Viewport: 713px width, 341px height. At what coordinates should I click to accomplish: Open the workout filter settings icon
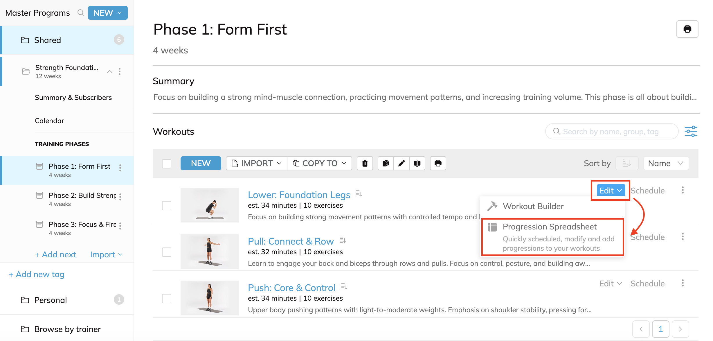(691, 131)
